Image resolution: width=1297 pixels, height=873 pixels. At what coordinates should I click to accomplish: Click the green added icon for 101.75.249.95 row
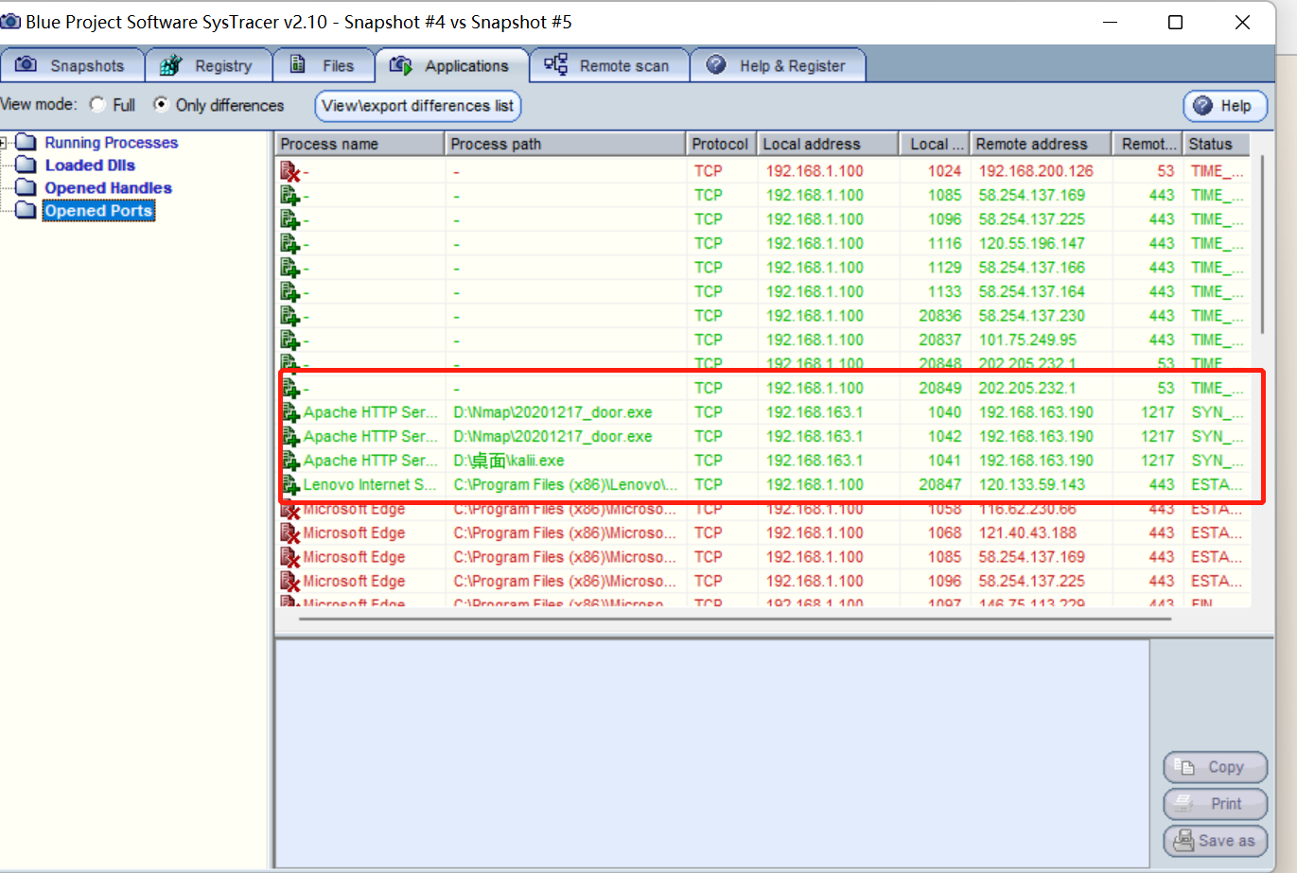tap(289, 340)
